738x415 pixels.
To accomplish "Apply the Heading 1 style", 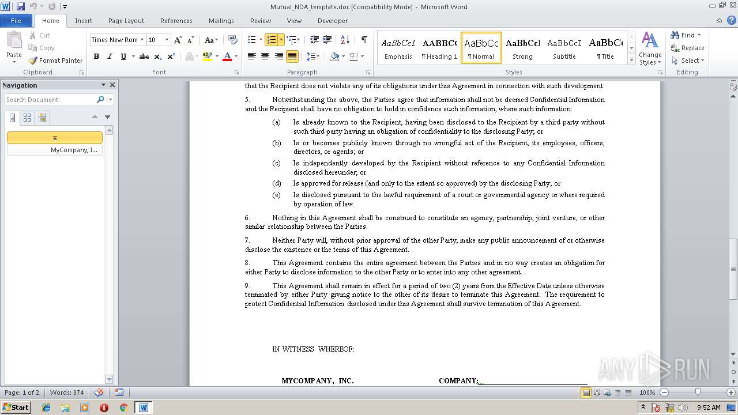I will (439, 48).
